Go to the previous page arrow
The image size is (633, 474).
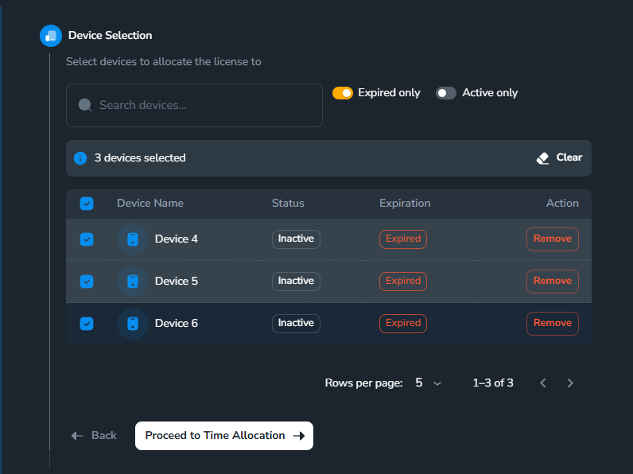543,383
